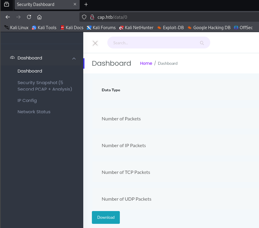This screenshot has width=259, height=228.
Task: Click tracking protection shield icon
Action: coord(84,17)
